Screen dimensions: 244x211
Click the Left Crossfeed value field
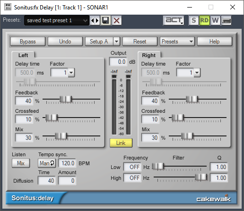(24, 119)
